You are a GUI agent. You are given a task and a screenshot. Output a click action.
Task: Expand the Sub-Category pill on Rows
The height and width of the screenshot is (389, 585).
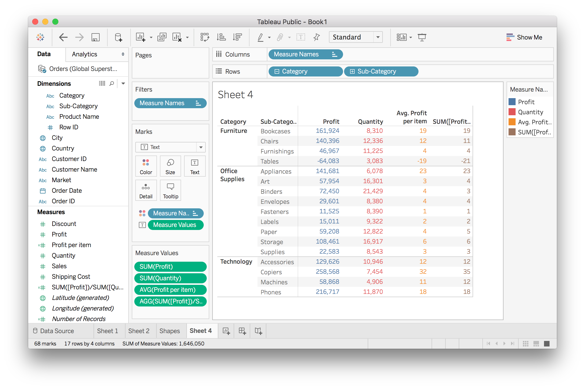click(x=352, y=71)
